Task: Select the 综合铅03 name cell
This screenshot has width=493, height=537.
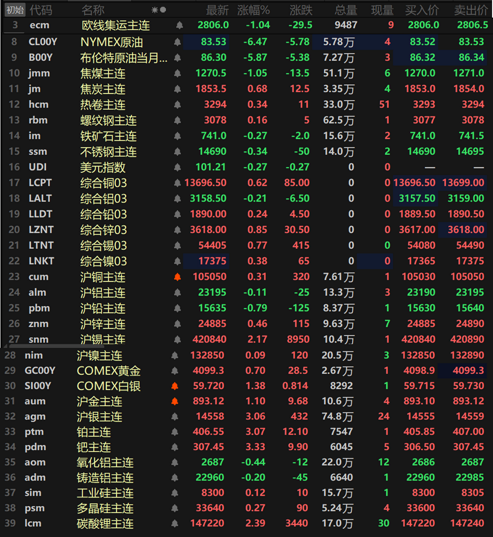Action: 104,214
